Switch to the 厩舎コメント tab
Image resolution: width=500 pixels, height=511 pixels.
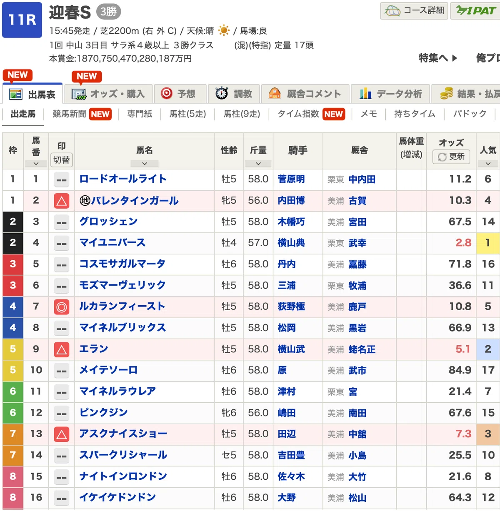pyautogui.click(x=305, y=94)
